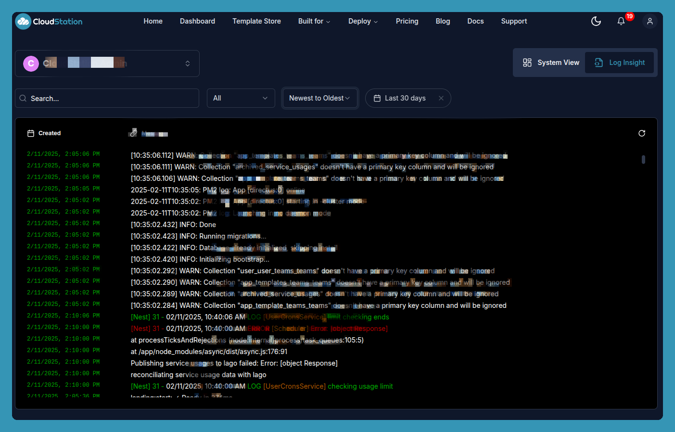Select the 'Initializing bootstrap' log entry
This screenshot has width=675, height=432.
[200, 259]
